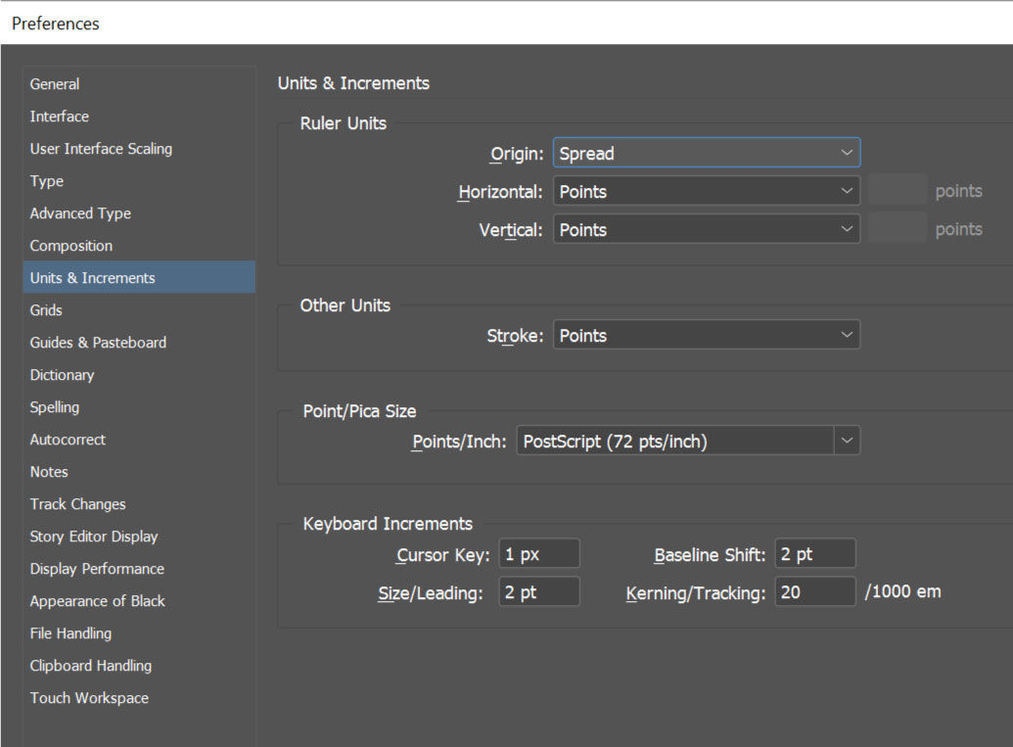Expand the Horizontal ruler units dropdown
1013x747 pixels.
tap(706, 192)
